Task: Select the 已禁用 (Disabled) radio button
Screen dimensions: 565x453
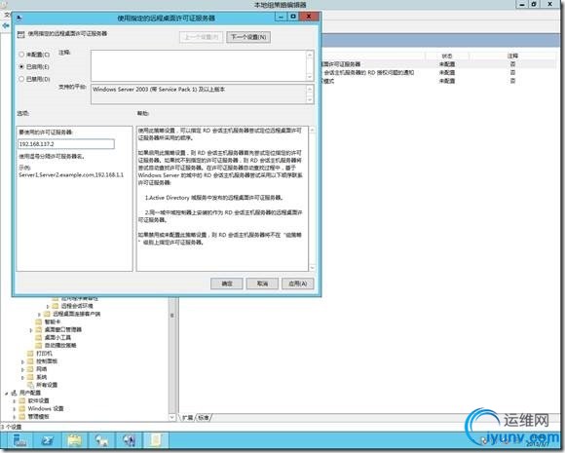Action: (x=21, y=79)
